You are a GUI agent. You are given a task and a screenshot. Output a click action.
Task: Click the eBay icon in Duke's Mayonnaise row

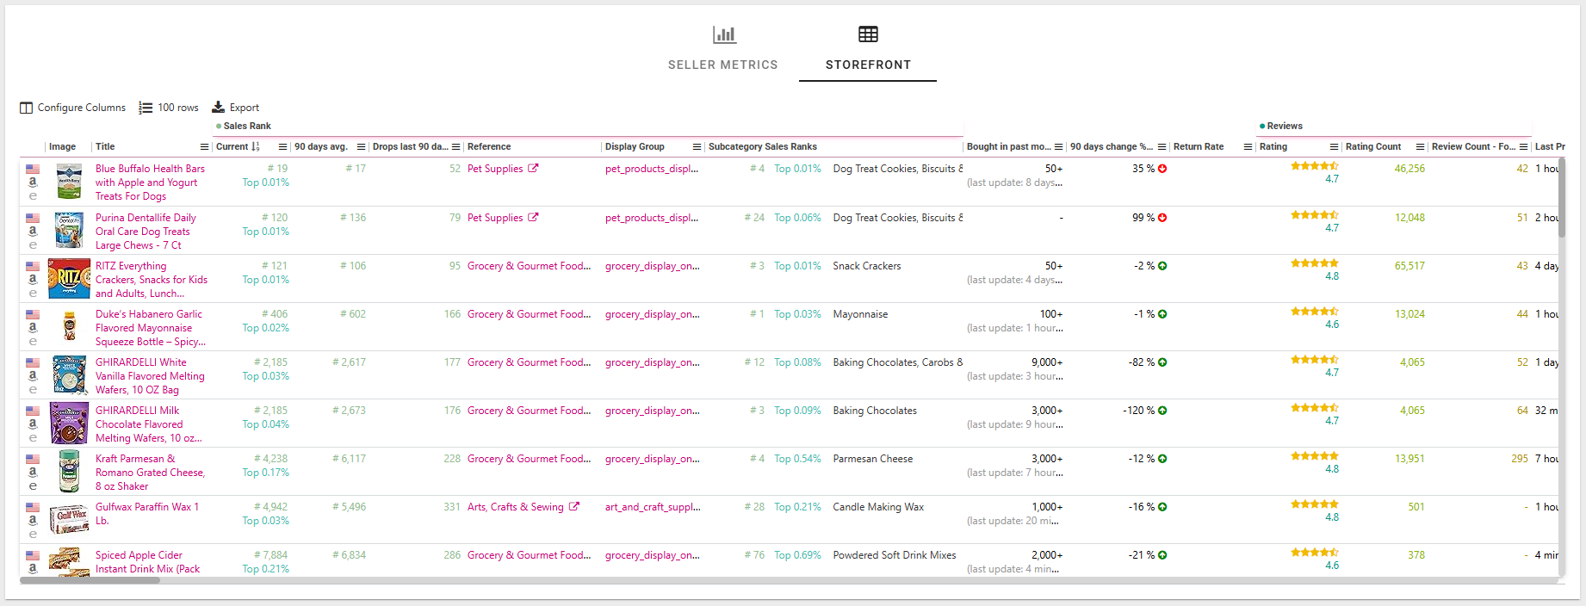(x=33, y=342)
